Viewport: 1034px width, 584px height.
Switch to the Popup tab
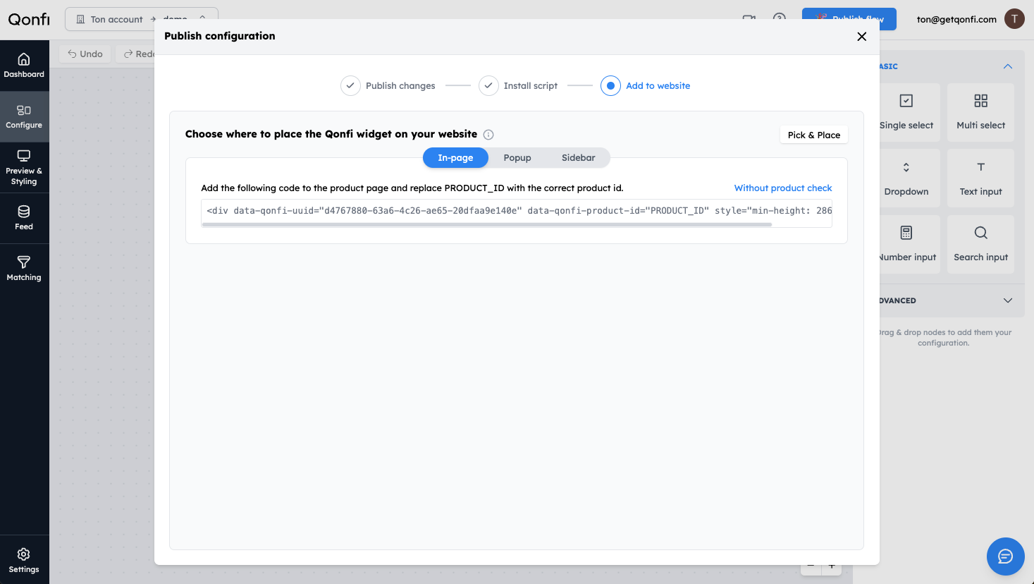517,158
